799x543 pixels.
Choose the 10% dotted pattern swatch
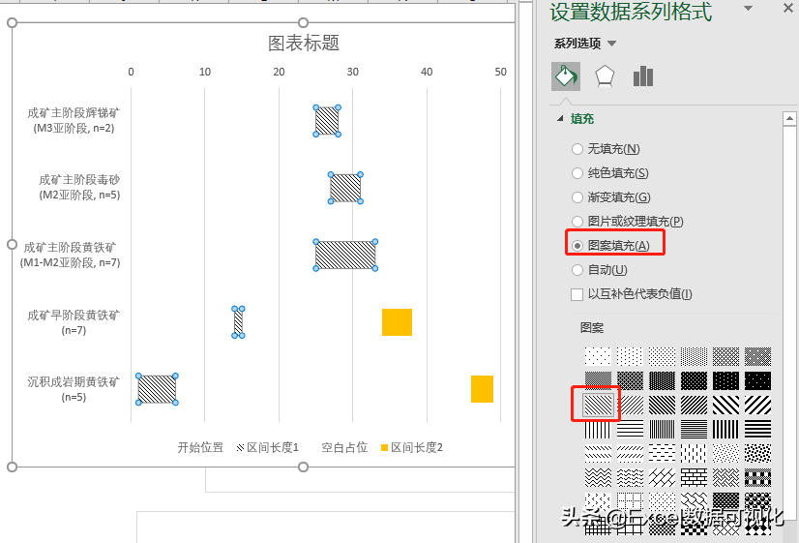(630, 356)
